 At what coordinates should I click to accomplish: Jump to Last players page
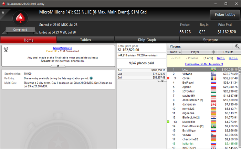(233, 58)
